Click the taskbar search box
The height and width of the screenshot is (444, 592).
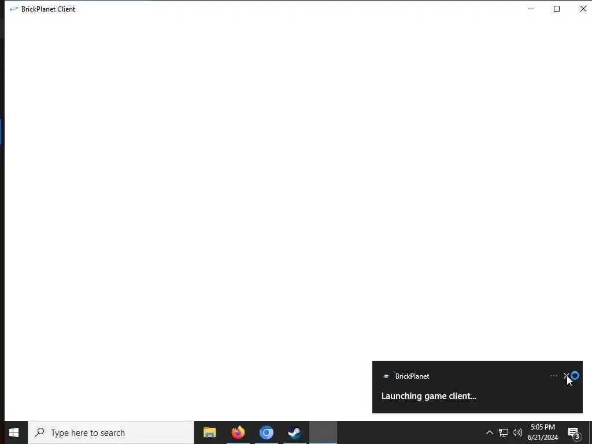click(111, 432)
